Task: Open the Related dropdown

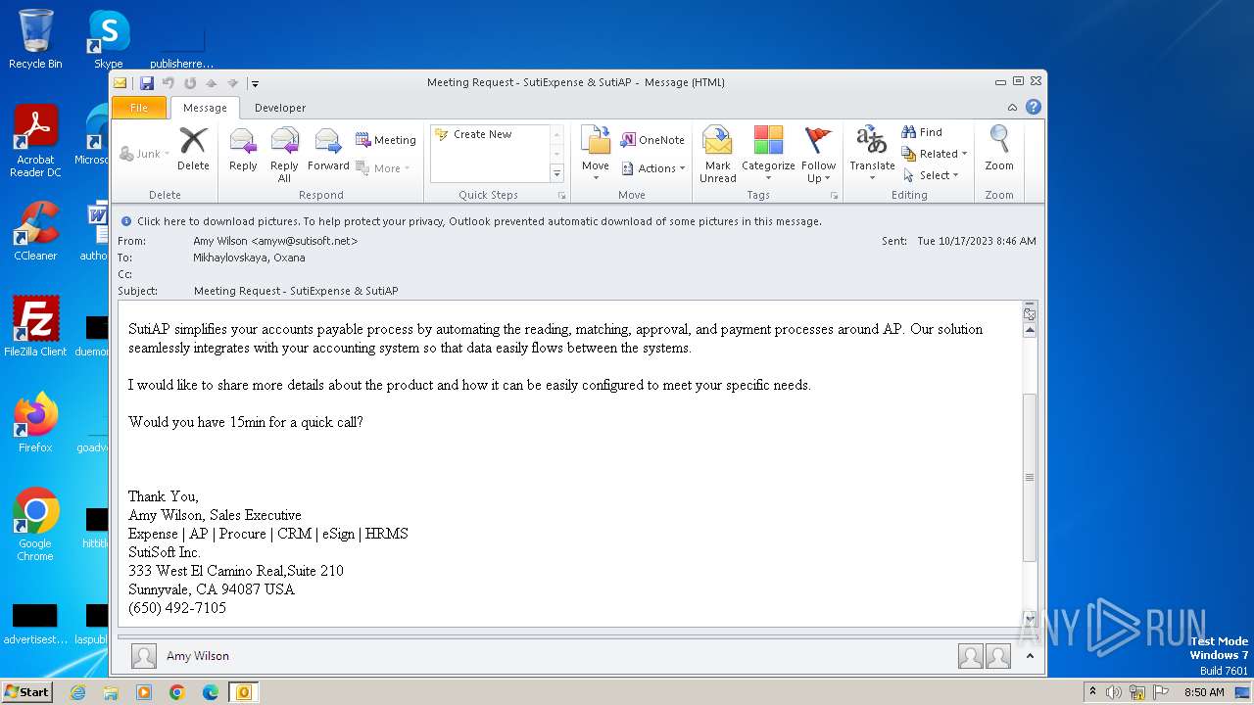Action: (x=935, y=154)
